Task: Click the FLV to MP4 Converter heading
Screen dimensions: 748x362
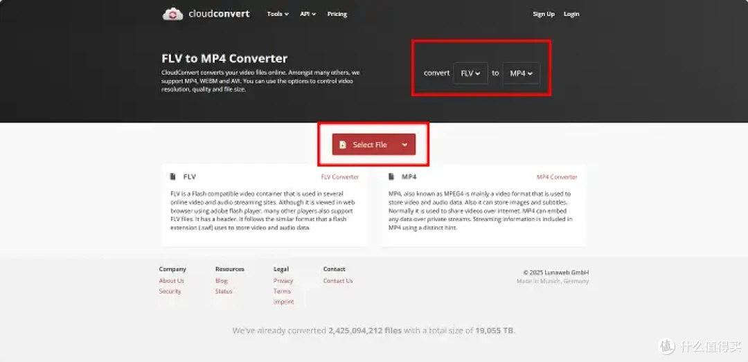Action: pos(224,59)
